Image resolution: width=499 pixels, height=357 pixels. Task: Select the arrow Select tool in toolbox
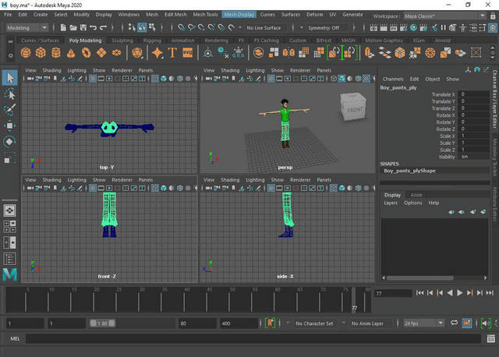coord(9,77)
